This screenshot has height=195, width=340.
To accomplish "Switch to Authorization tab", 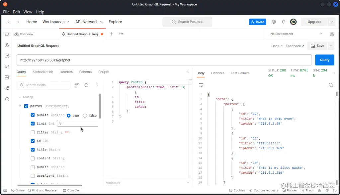I will [43, 72].
